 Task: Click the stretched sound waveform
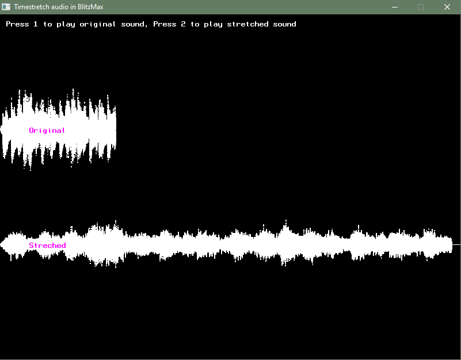pyautogui.click(x=226, y=244)
